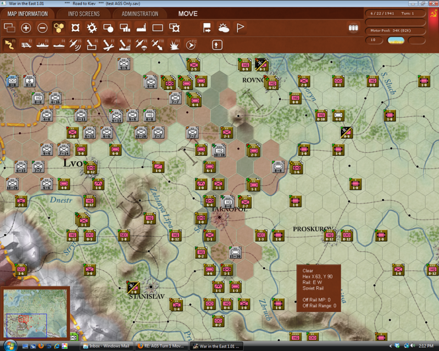Click the MOVE mode label
Image resolution: width=439 pixels, height=351 pixels.
click(188, 14)
